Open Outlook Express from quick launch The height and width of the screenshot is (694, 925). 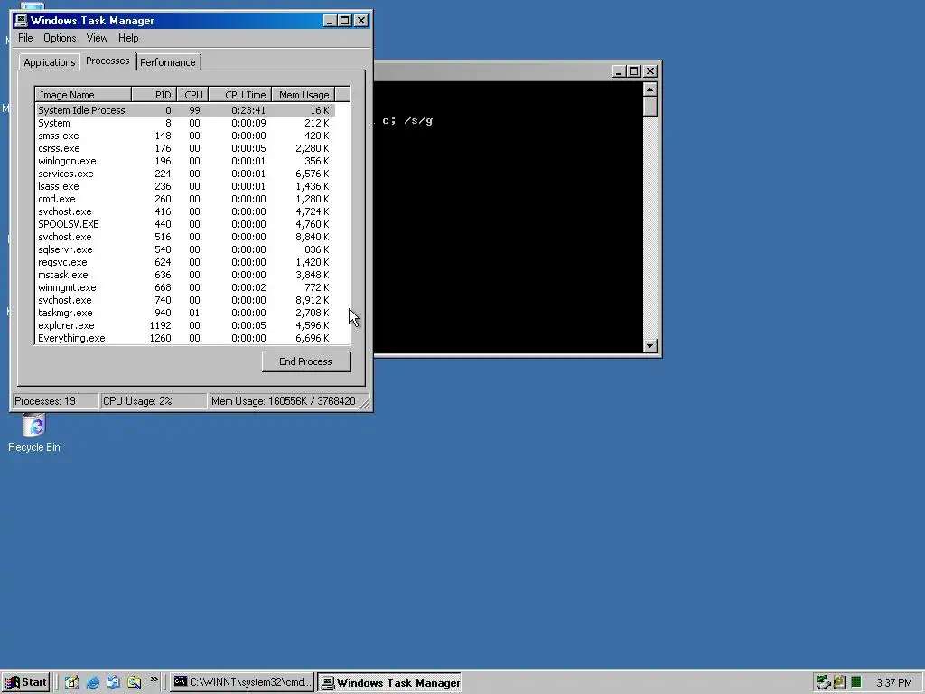[113, 682]
